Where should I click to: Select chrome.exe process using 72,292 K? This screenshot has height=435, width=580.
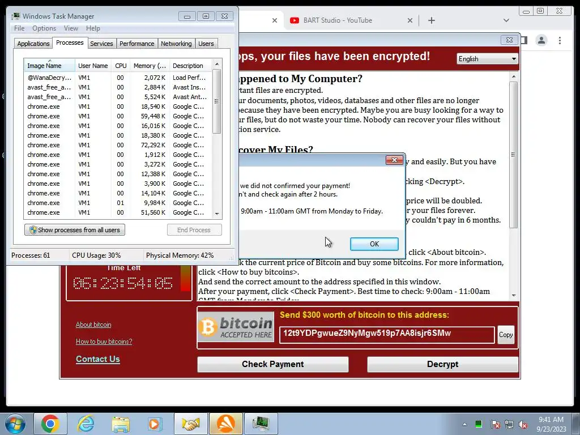pyautogui.click(x=118, y=145)
